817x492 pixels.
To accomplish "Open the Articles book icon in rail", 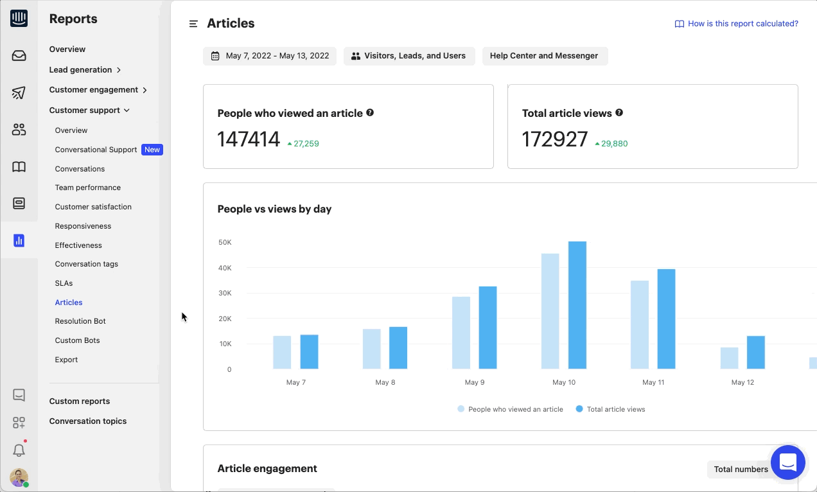I will 19,167.
